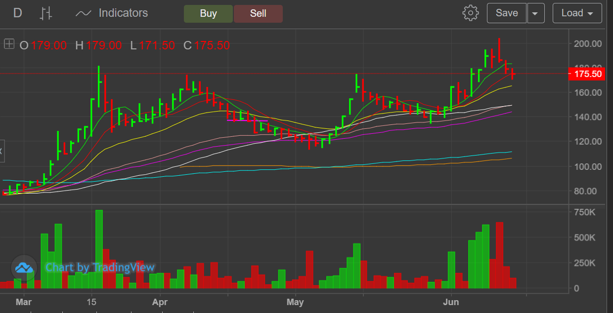The width and height of the screenshot is (613, 313).
Task: Click the 160.00 price axis label
Action: click(588, 92)
